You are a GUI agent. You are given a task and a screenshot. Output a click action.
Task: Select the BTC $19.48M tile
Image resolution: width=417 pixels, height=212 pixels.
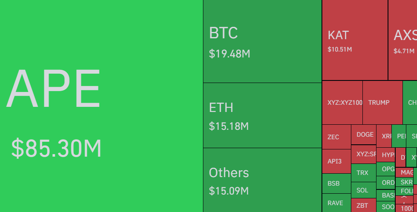coord(262,41)
